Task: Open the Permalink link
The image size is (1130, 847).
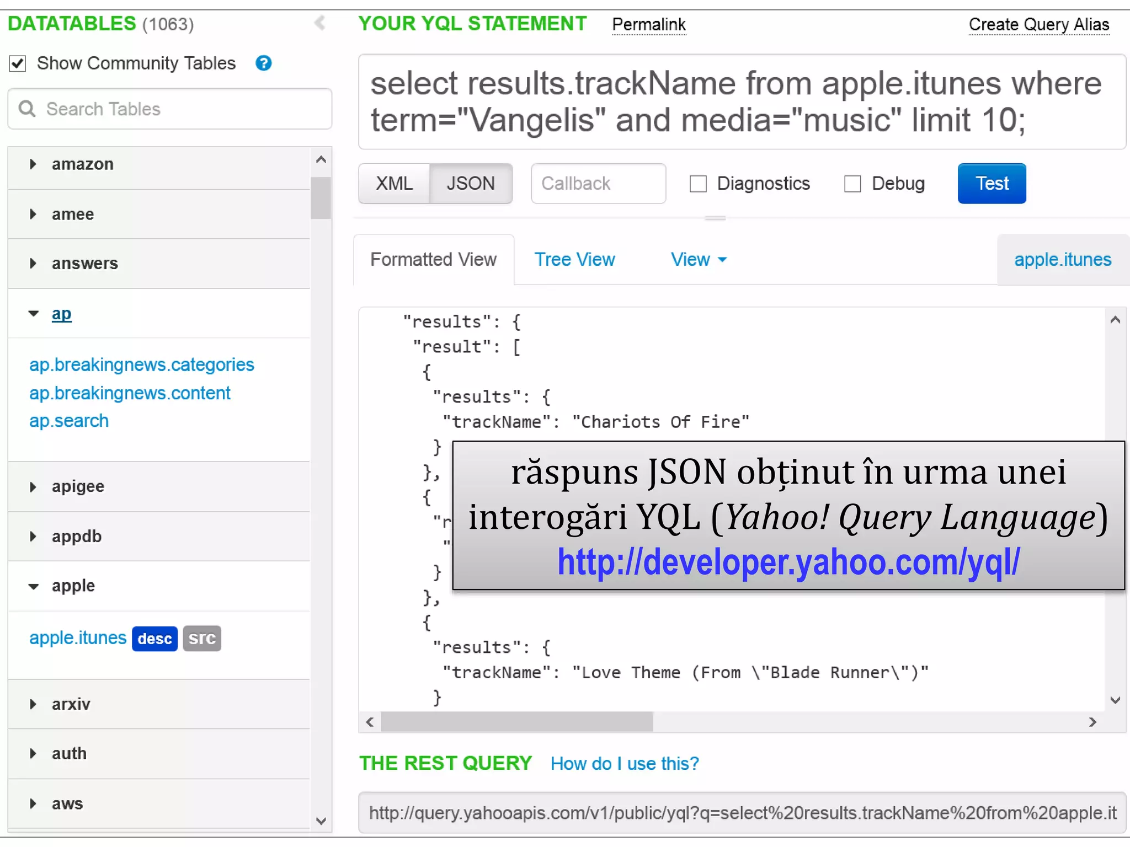Action: click(x=649, y=25)
